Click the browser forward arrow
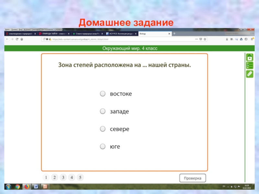The image size is (259, 194). (12, 39)
